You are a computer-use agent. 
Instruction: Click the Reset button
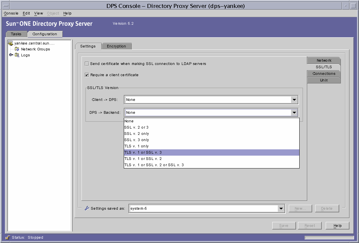(310, 226)
